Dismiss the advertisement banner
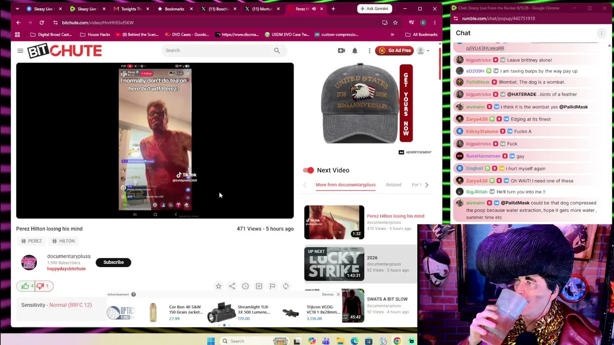 [338, 294]
